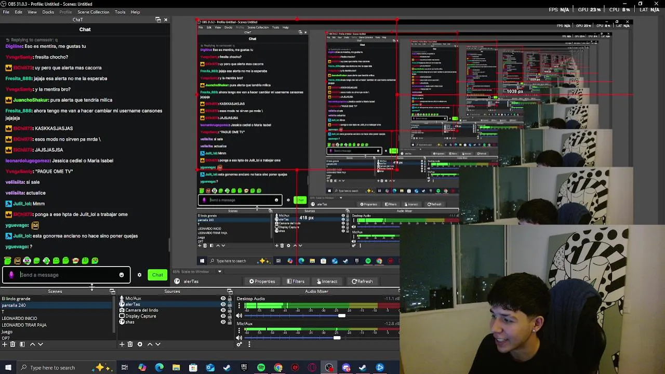The image size is (665, 374).
Task: Open the Windows Start menu
Action: pyautogui.click(x=8, y=368)
